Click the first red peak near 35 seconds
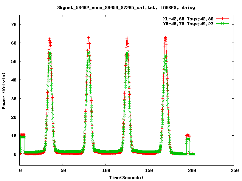This screenshot has width=242, height=181. coord(50,38)
